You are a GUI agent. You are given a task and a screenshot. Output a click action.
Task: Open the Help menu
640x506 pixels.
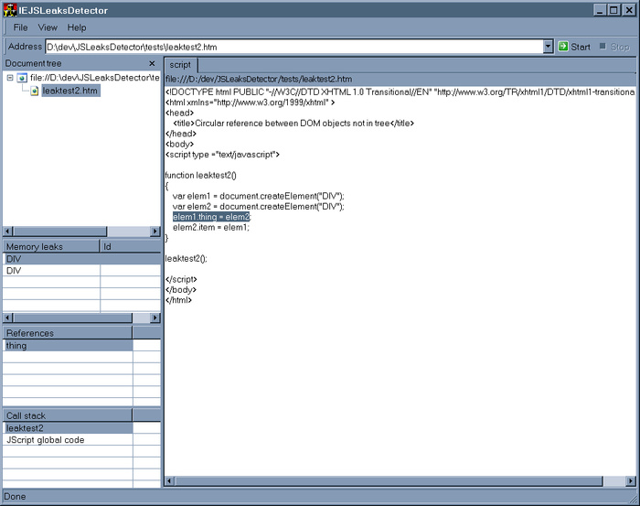77,27
